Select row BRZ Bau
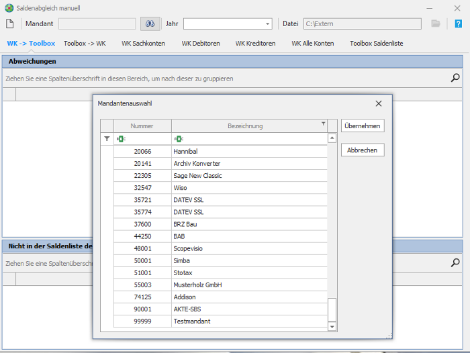The height and width of the screenshot is (353, 470). click(220, 224)
